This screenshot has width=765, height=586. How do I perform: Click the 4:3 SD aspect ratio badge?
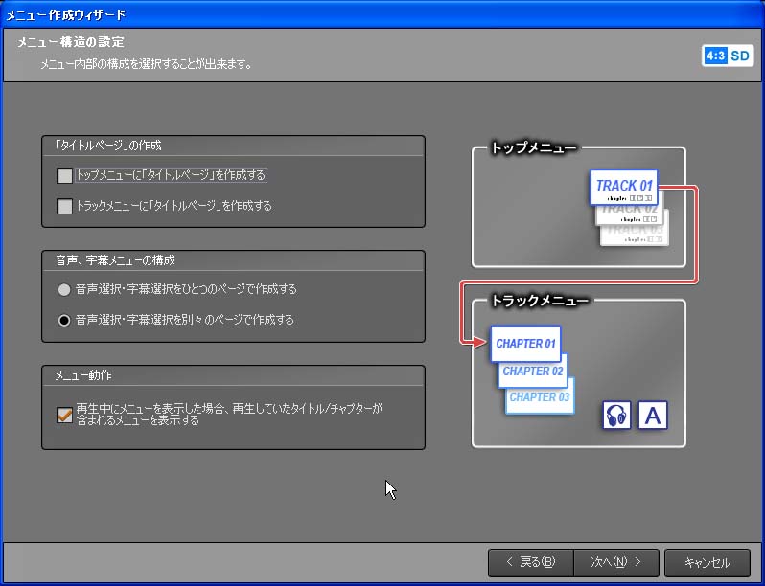[x=728, y=56]
